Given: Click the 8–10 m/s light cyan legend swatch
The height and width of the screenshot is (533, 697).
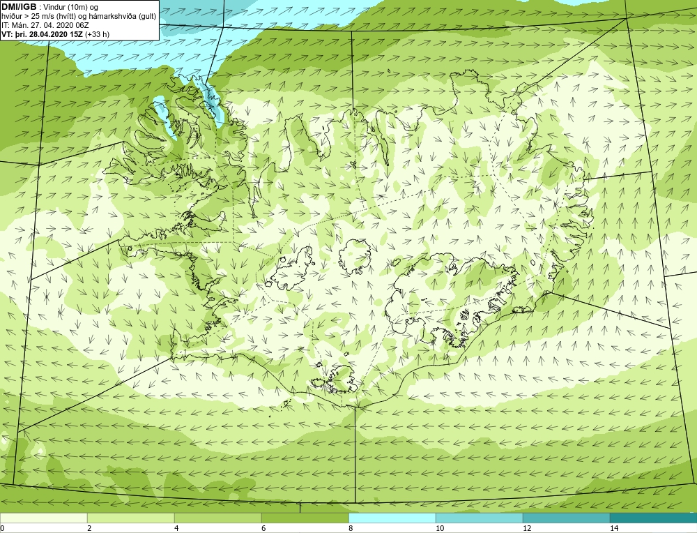Looking at the screenshot, I should pos(392,518).
